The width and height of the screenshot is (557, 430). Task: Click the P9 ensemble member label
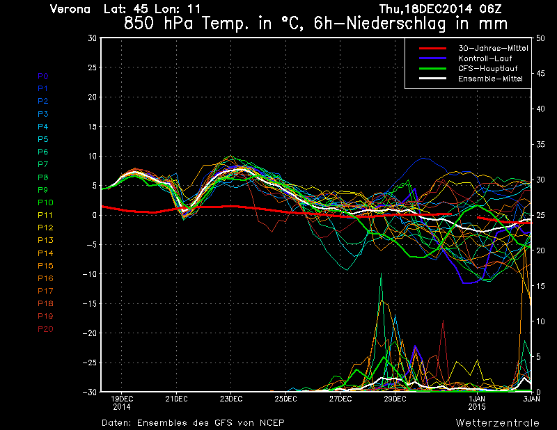click(43, 190)
